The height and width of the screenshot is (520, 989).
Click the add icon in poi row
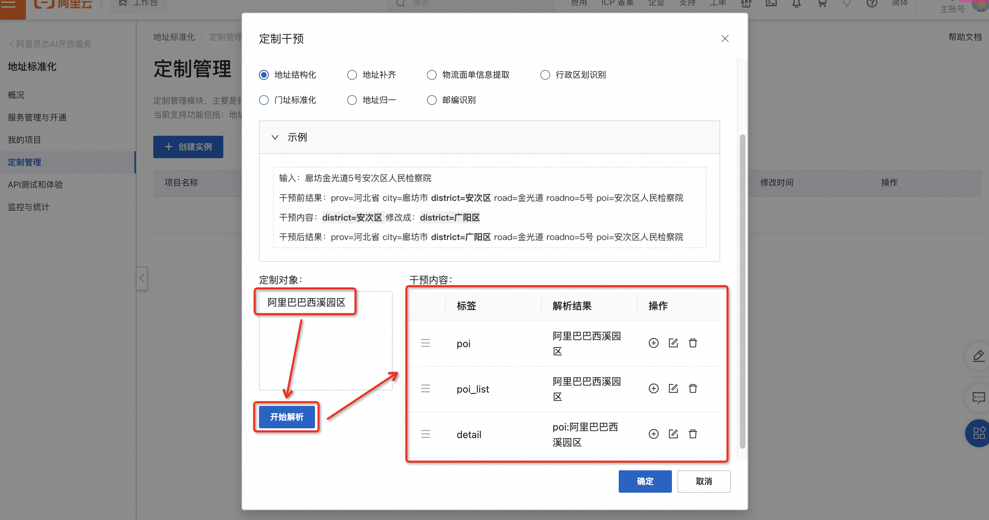(x=653, y=343)
